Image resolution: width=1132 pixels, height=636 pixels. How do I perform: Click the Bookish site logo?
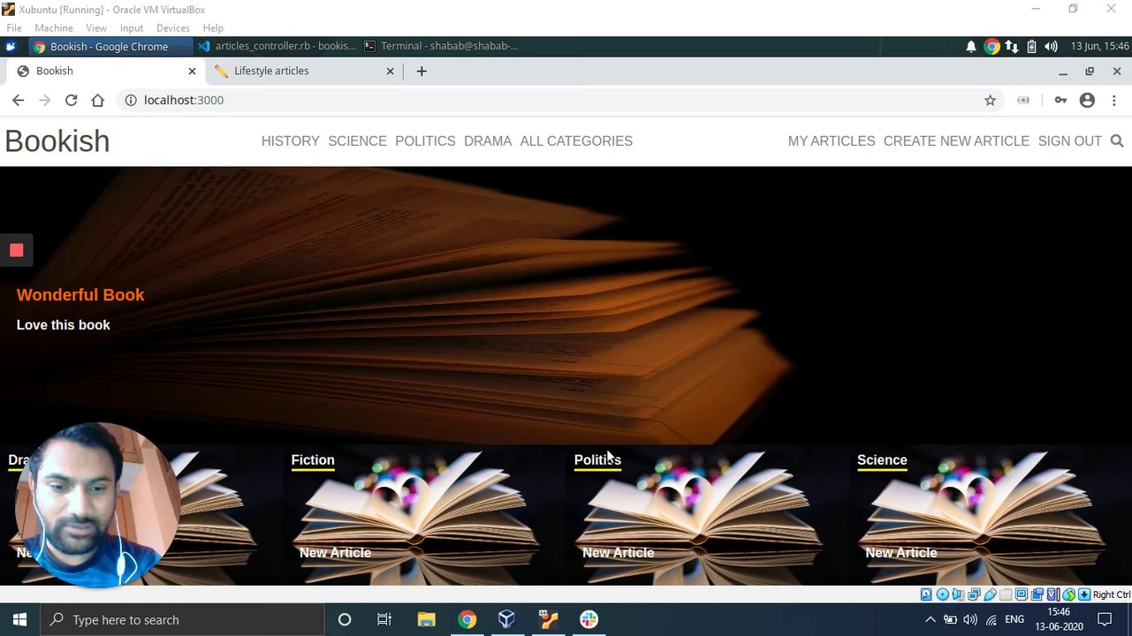click(x=57, y=141)
